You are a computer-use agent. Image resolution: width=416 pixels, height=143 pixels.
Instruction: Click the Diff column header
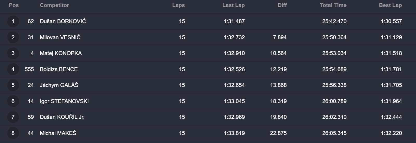click(x=282, y=5)
